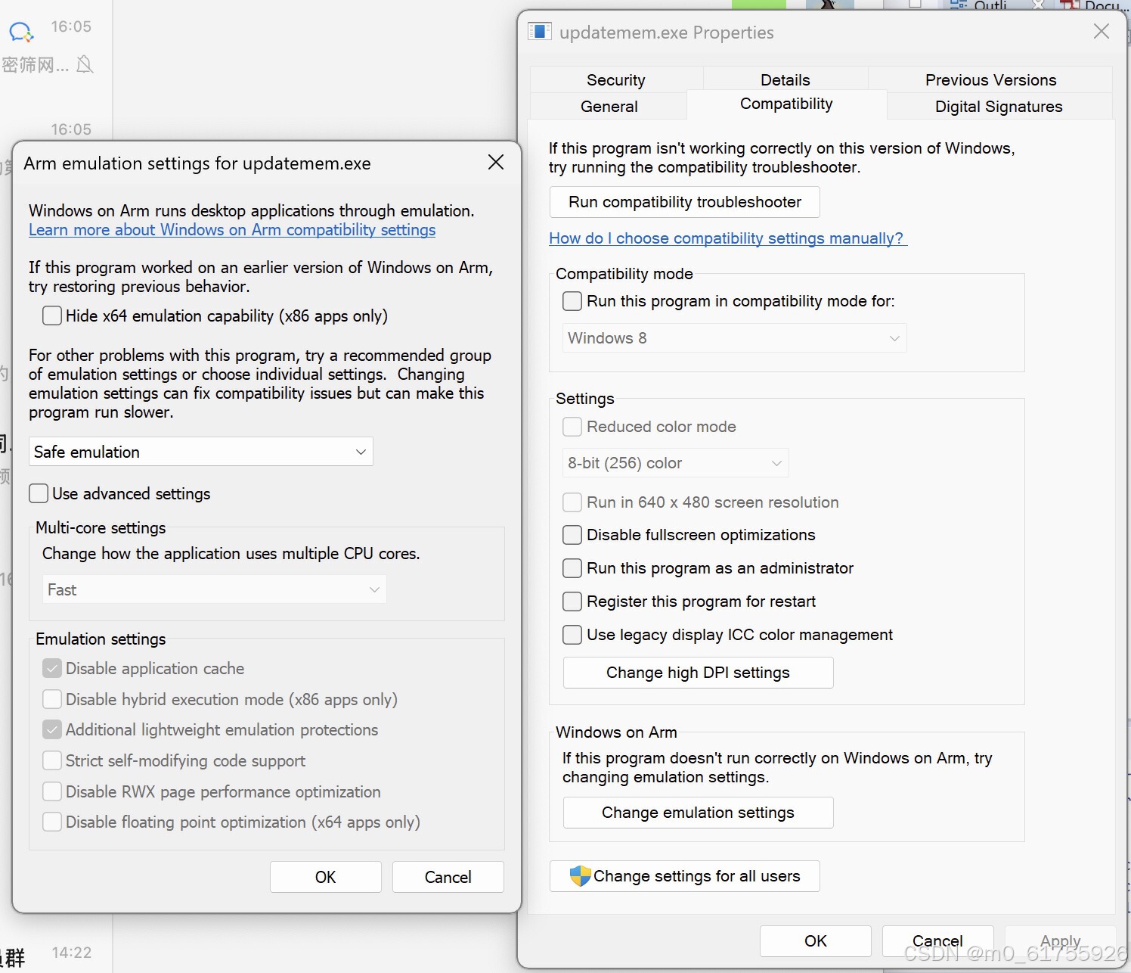Toggle Disable RWX page performance optimization
The image size is (1131, 973).
[x=52, y=791]
